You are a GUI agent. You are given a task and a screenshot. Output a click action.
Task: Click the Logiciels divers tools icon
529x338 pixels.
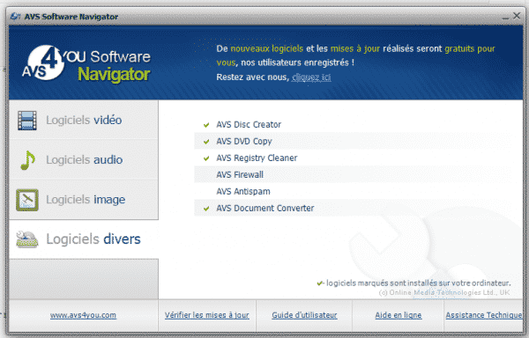point(27,239)
